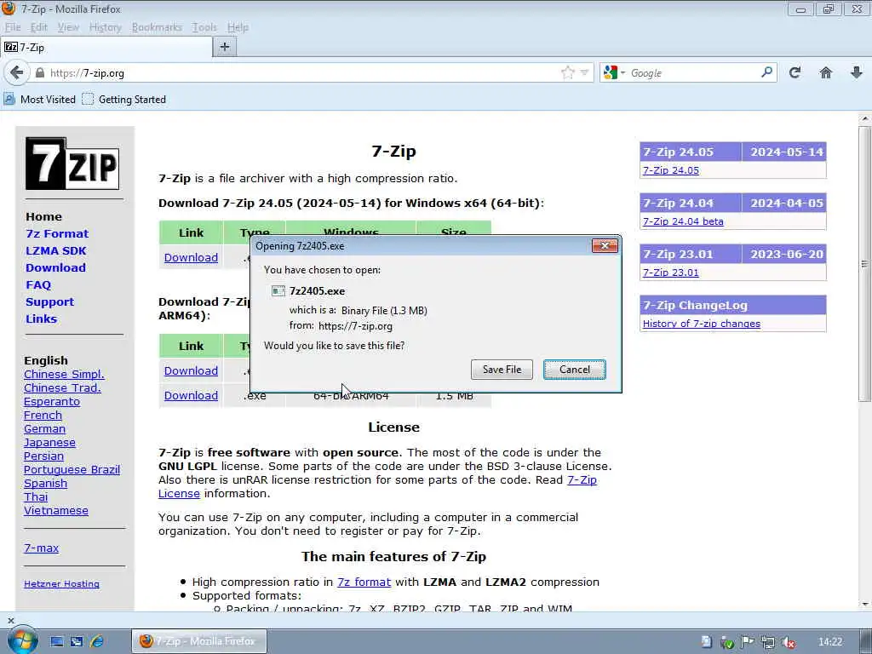Screen dimensions: 872x654
Task: Open the Tools menu
Action: [x=204, y=27]
